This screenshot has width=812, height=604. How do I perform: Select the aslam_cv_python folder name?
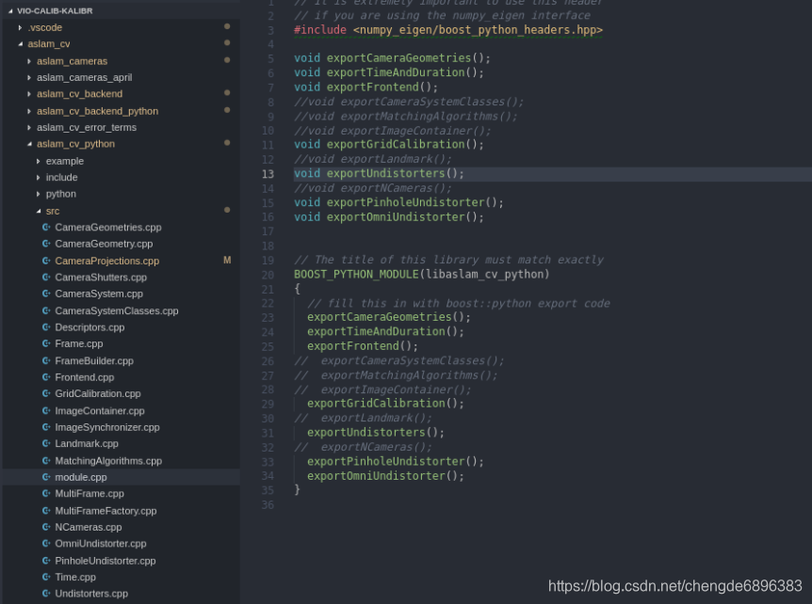tap(75, 144)
